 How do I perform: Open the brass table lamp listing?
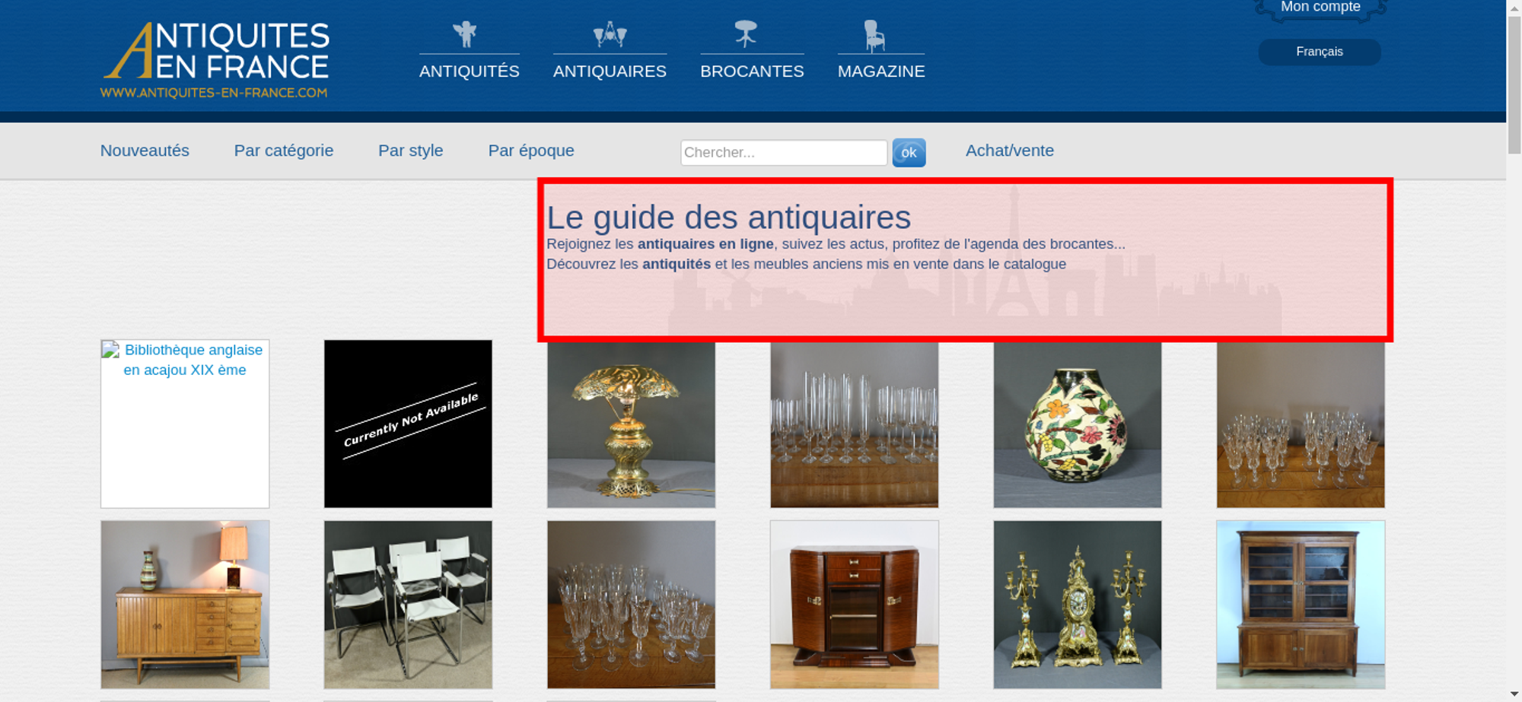(x=631, y=424)
